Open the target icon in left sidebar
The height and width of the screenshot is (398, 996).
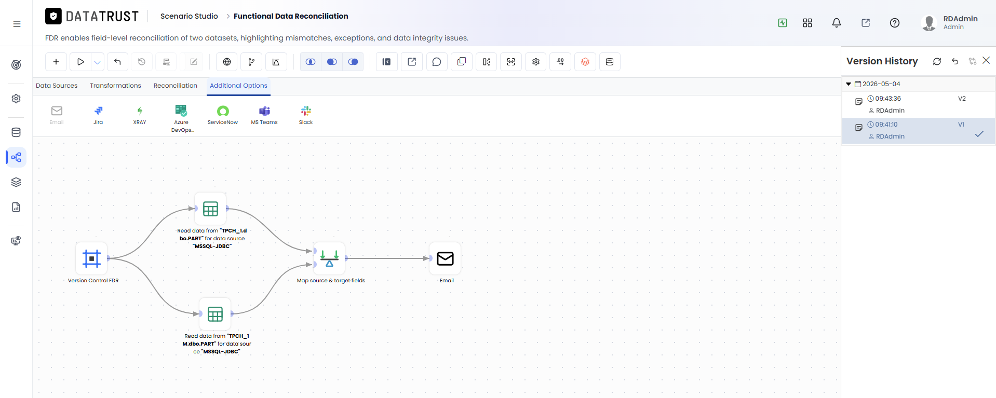tap(16, 65)
